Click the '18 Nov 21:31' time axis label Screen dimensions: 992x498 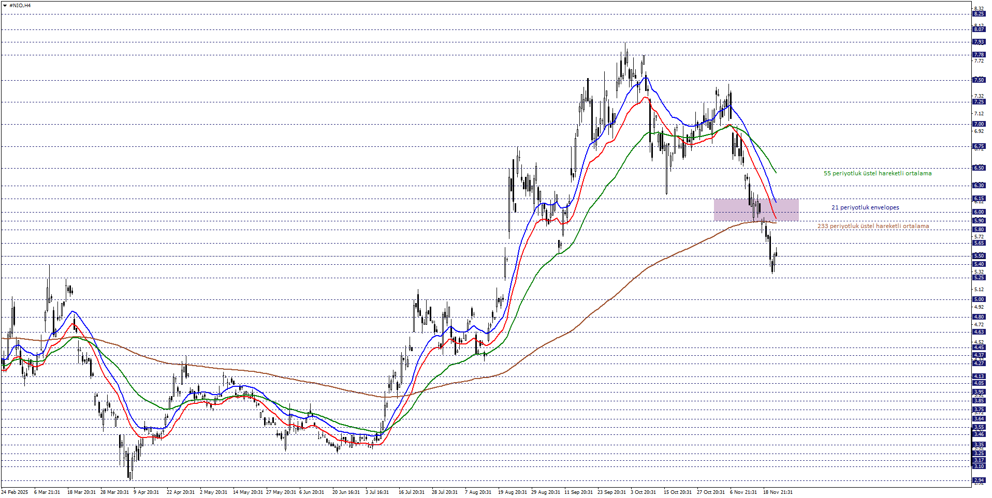tap(778, 492)
